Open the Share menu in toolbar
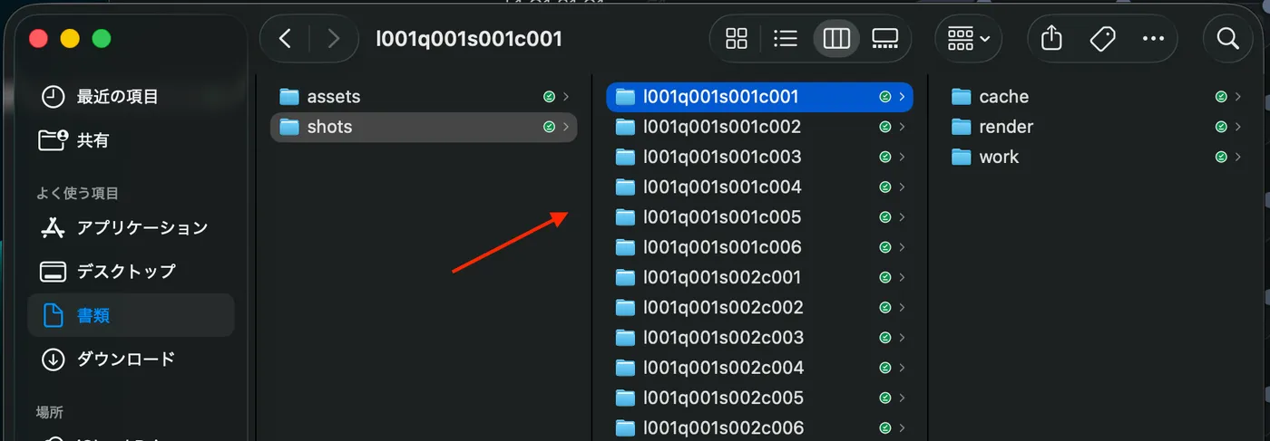The image size is (1270, 441). tap(1051, 38)
